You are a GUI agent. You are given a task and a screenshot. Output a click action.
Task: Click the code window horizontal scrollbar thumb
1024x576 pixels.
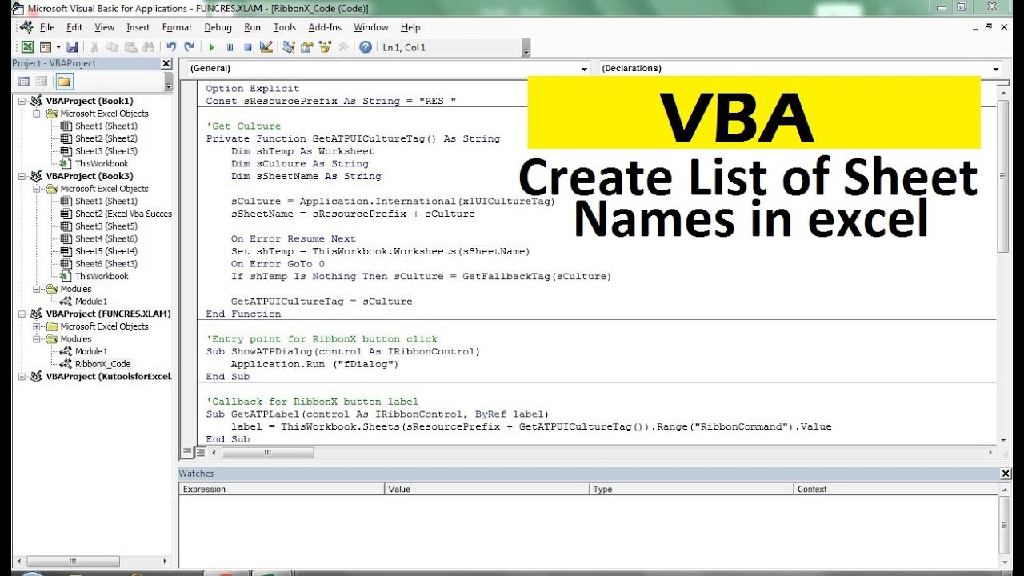(x=267, y=453)
